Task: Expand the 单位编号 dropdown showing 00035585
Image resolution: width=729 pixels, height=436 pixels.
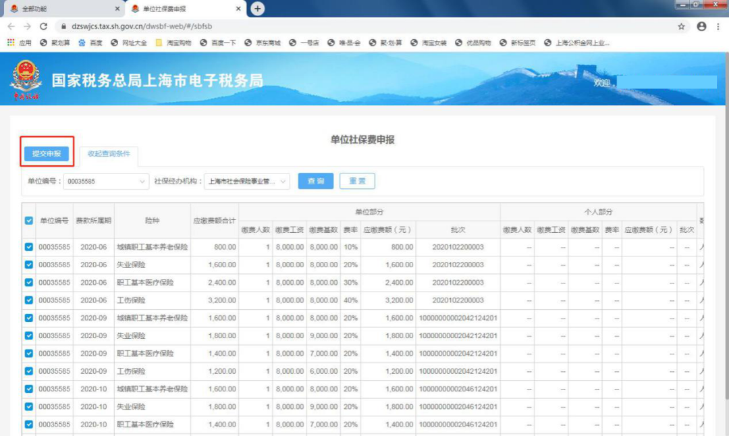Action: (x=106, y=182)
